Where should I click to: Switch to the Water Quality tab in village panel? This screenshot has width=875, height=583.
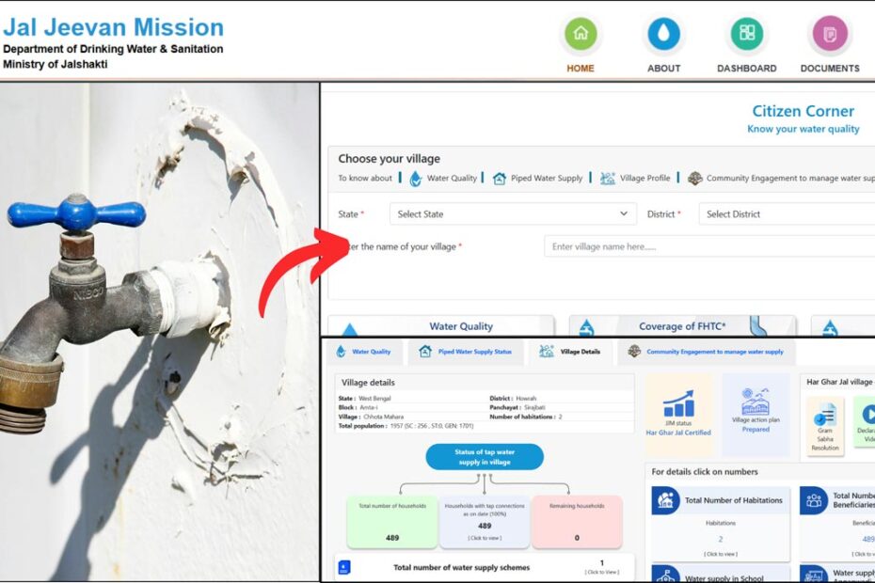tap(364, 352)
